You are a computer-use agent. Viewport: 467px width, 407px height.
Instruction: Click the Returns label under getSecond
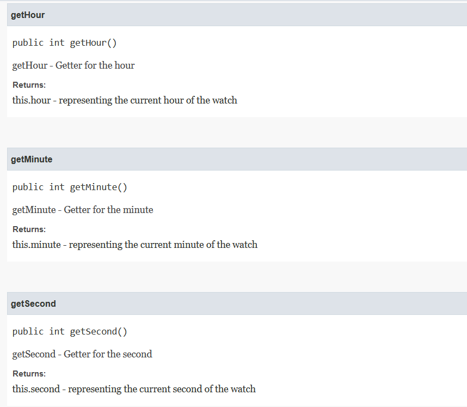(29, 374)
